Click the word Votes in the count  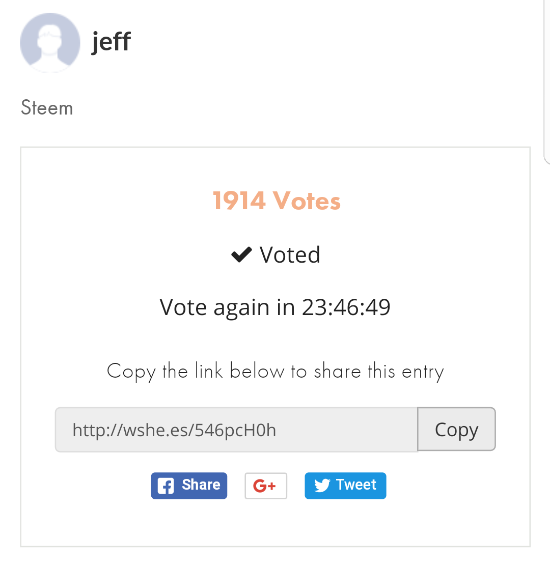click(x=307, y=201)
